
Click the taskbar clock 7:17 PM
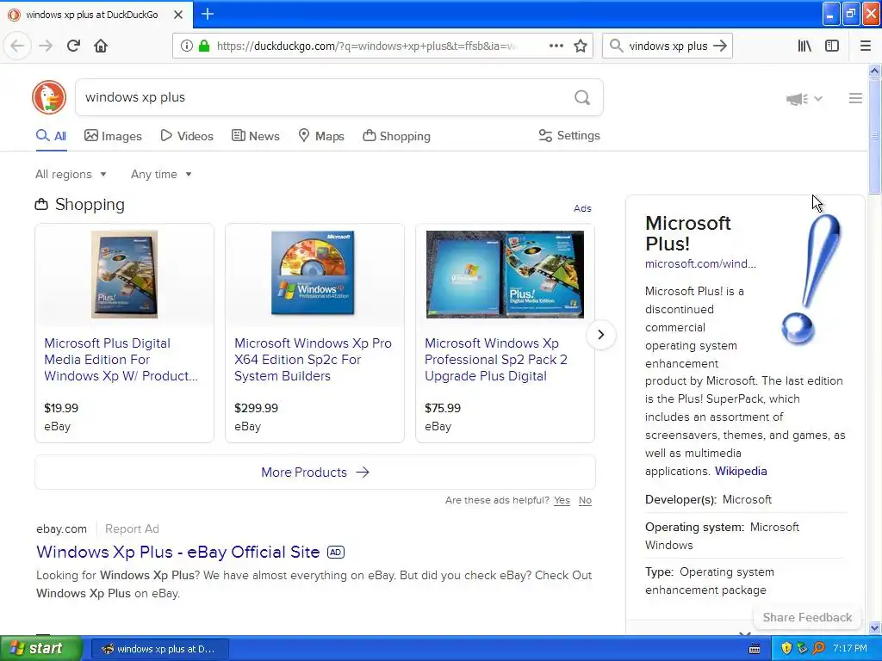coord(850,649)
